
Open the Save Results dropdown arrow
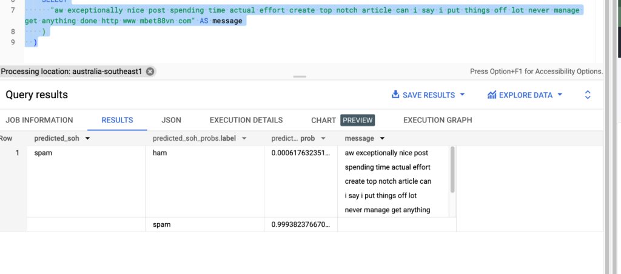click(x=462, y=95)
